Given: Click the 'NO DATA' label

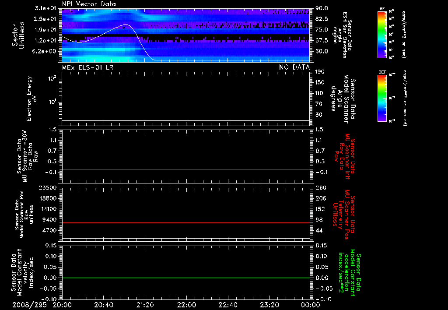Looking at the screenshot, I should 294,67.
